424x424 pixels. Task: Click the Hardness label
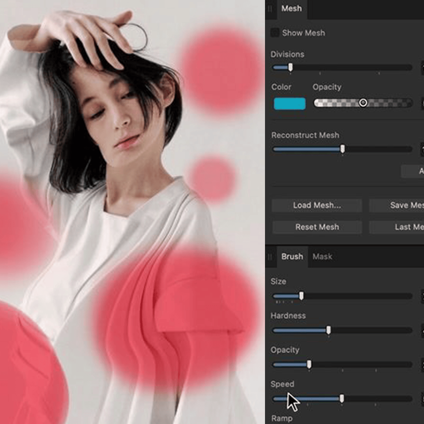pyautogui.click(x=288, y=316)
